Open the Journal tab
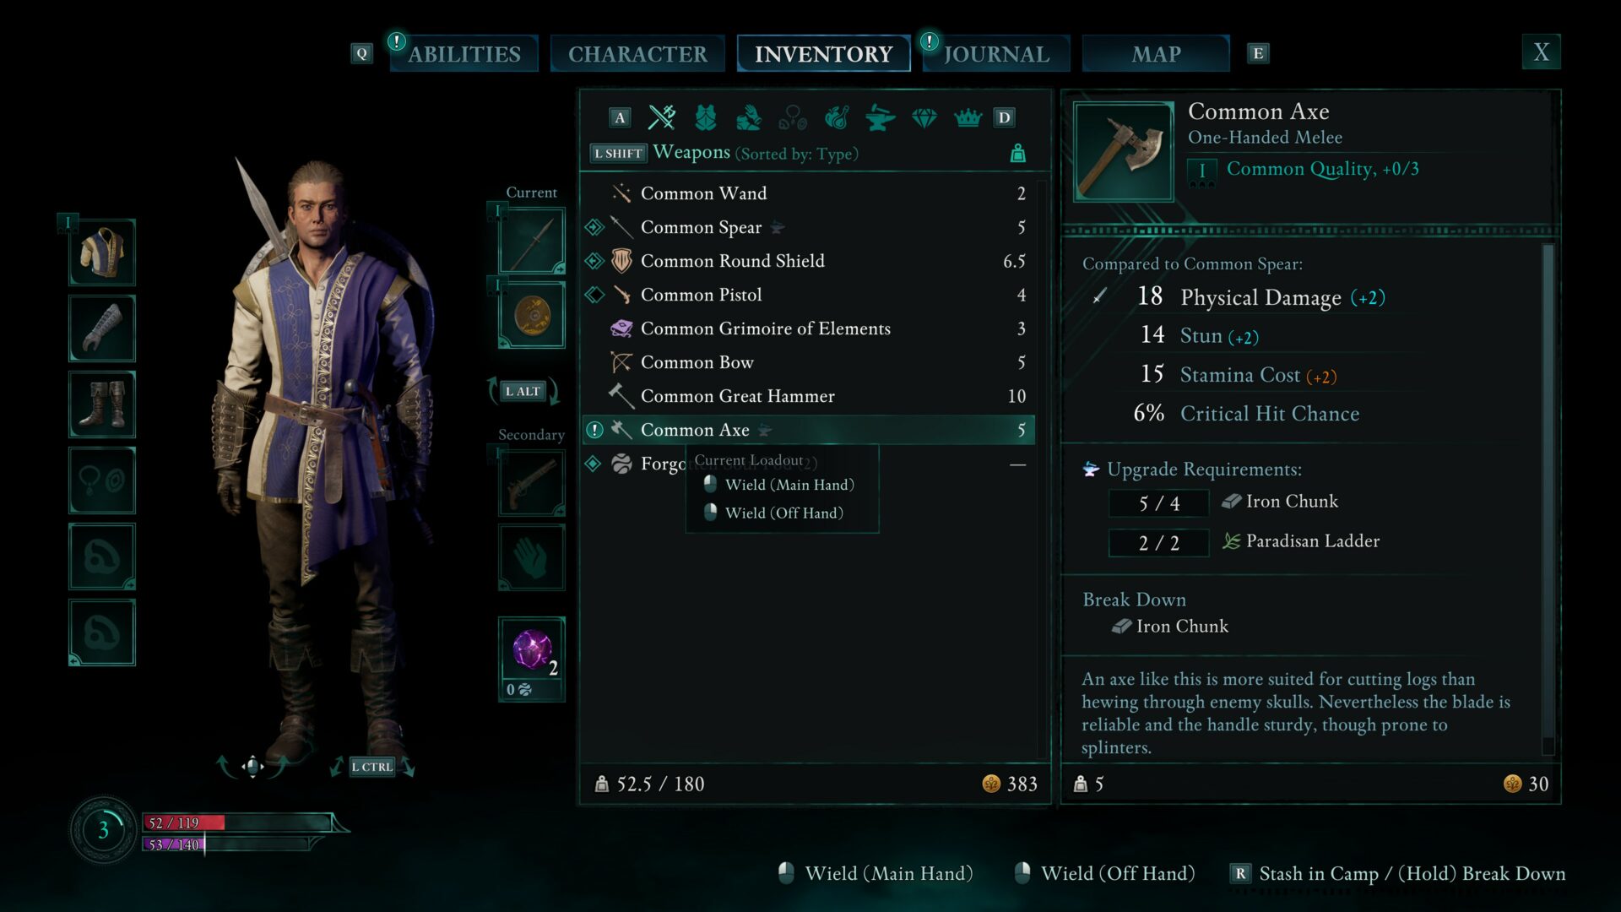The image size is (1621, 912). [x=996, y=54]
